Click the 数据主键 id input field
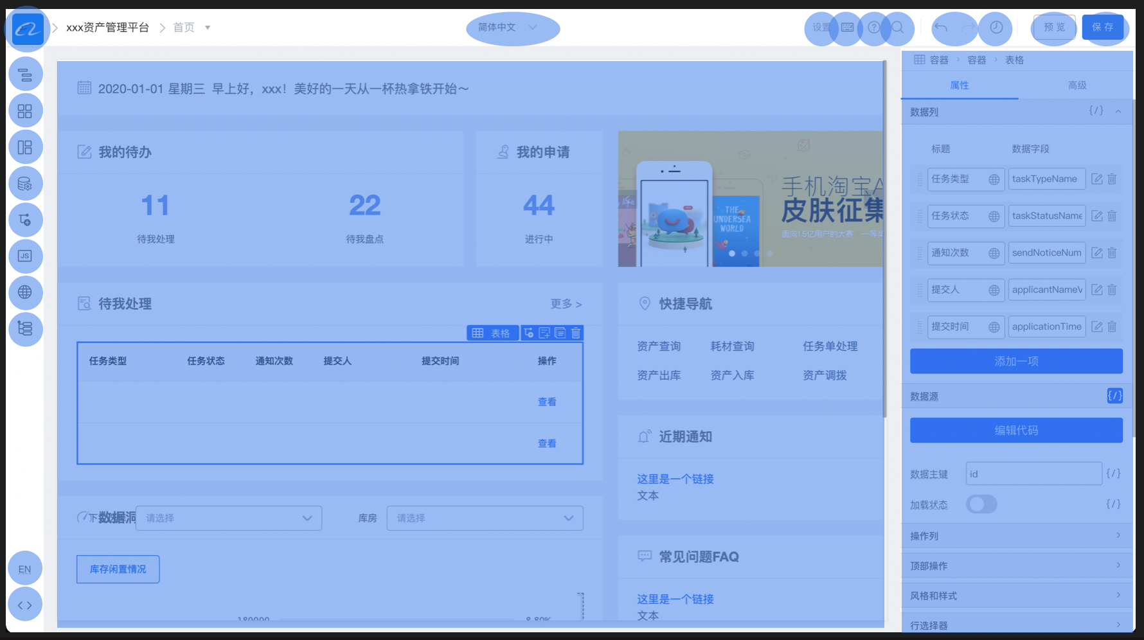Screen dimensions: 1144x640 click(1034, 474)
